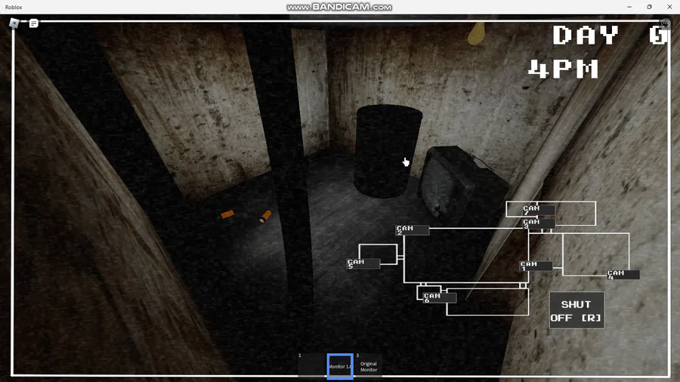Click the SHUT OFF [R] button
Screen dimensions: 680x382
point(576,310)
